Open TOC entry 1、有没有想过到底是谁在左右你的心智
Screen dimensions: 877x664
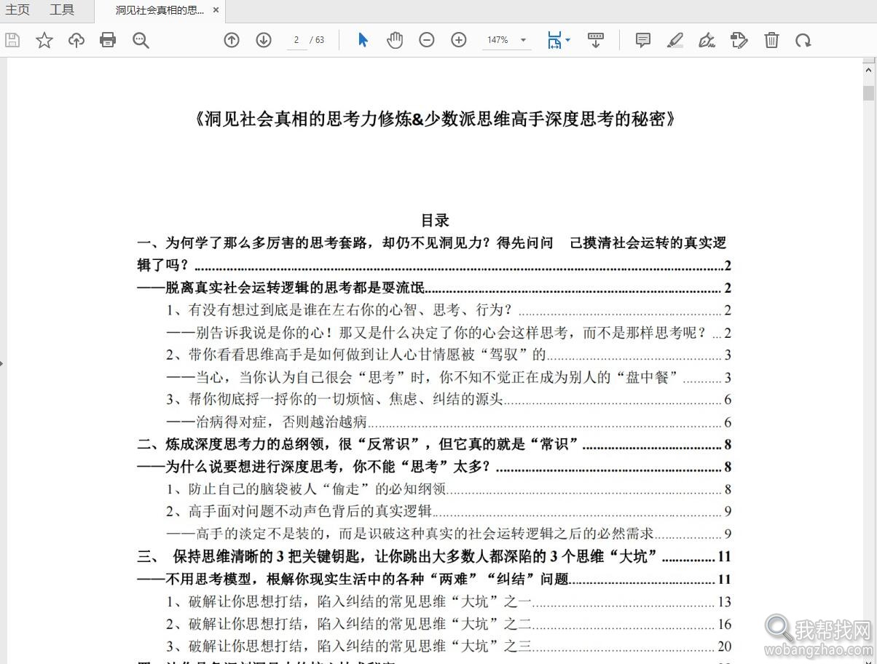click(x=449, y=310)
